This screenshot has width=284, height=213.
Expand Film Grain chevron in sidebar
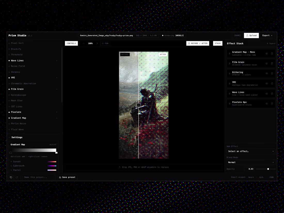57,89
